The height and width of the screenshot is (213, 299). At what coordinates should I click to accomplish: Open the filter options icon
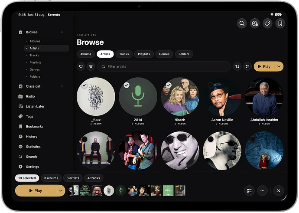91,66
